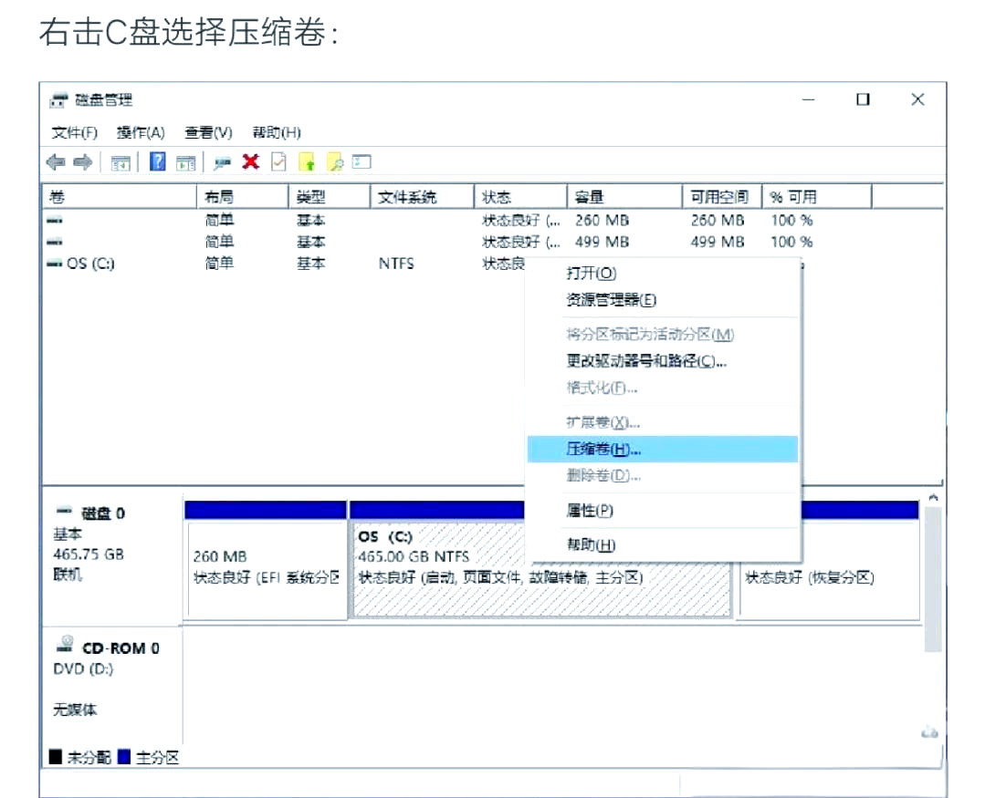Select 压缩卷(H) in the context menu
Viewport: 985px width, 798px height.
coord(603,449)
